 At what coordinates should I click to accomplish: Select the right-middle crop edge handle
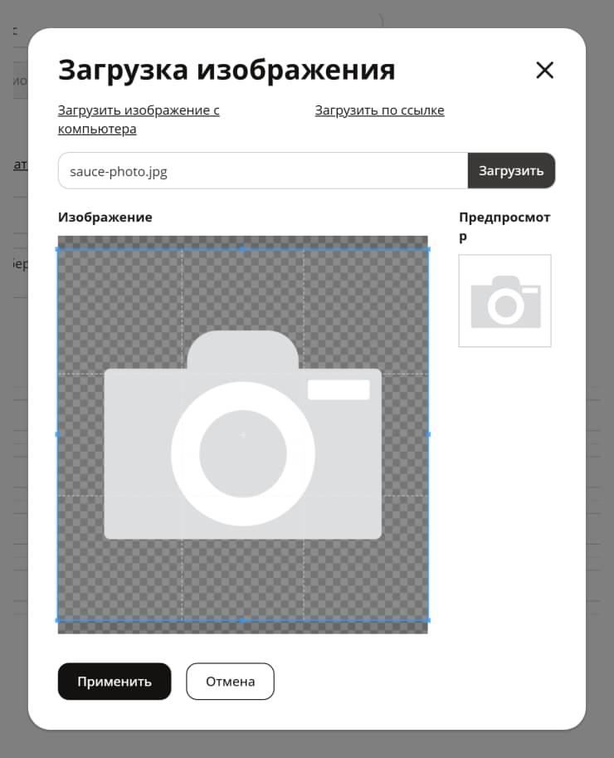click(x=428, y=434)
